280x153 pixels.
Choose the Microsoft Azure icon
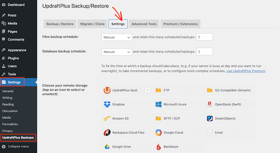click(159, 104)
